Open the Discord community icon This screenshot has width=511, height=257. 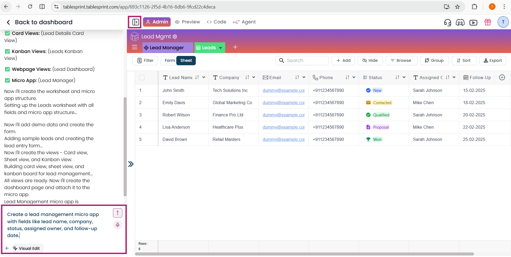tap(460, 22)
